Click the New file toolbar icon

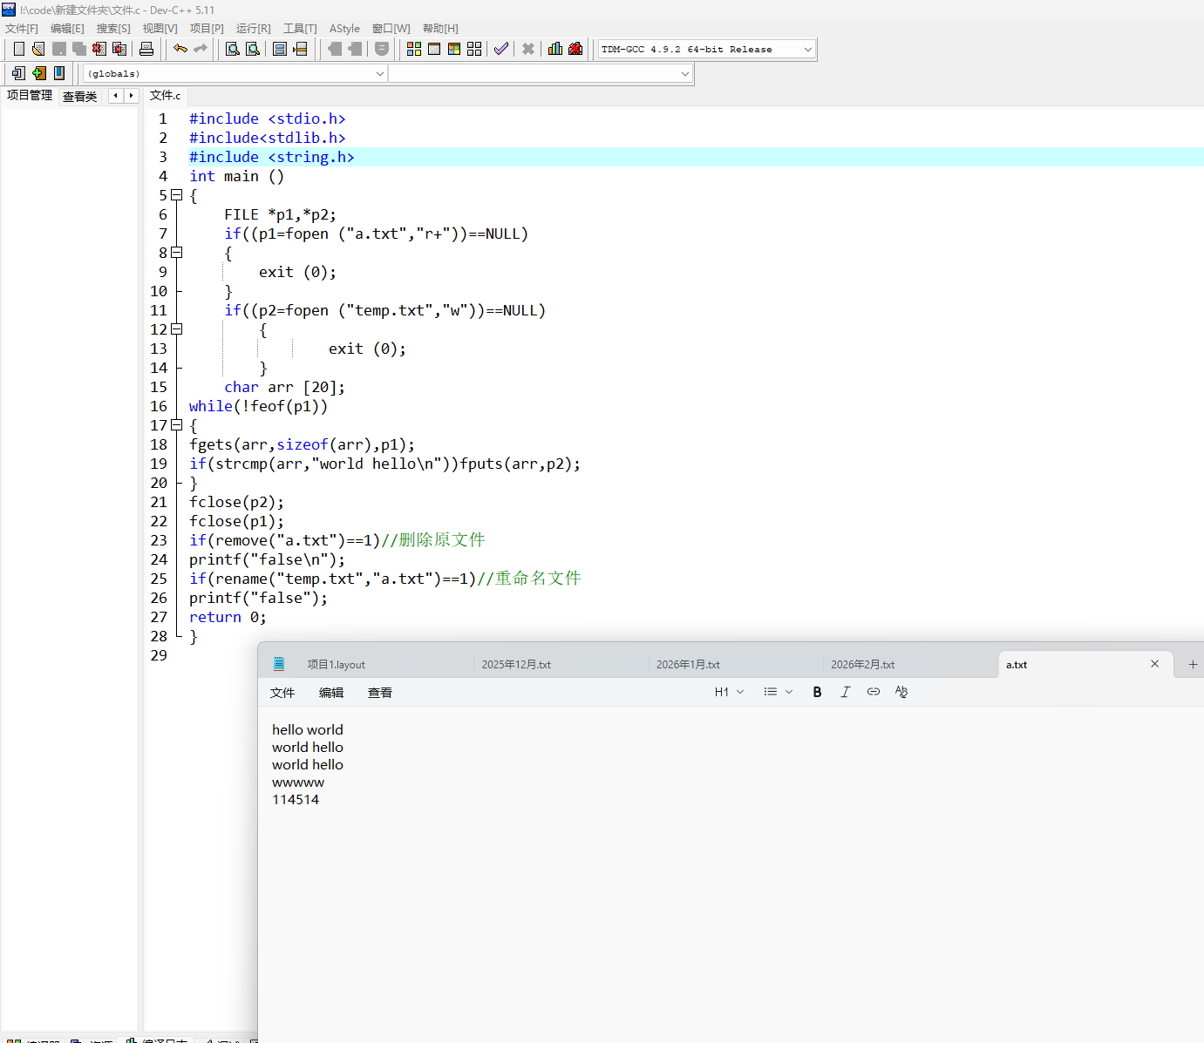[x=18, y=49]
